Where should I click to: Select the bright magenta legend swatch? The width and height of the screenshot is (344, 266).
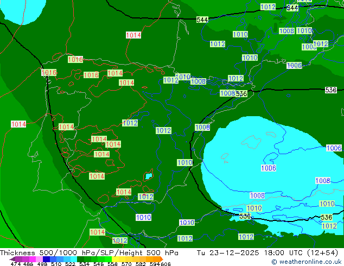33,259
